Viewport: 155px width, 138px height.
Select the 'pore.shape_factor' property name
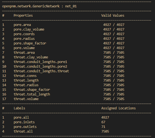[x=30, y=43]
